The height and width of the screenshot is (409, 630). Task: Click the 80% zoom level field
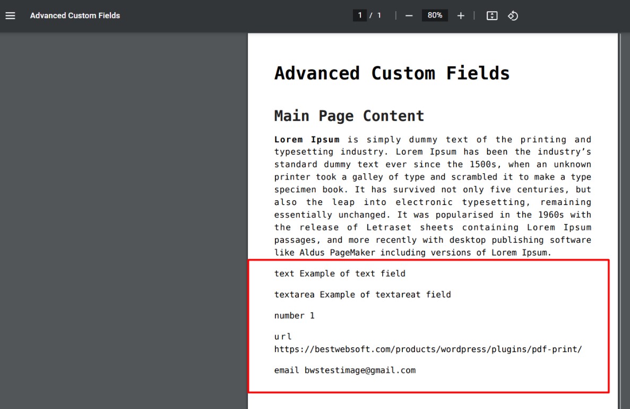click(x=435, y=15)
